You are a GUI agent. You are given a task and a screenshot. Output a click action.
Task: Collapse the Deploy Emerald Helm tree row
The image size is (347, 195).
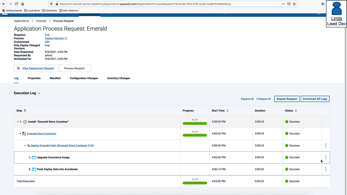pos(25,146)
